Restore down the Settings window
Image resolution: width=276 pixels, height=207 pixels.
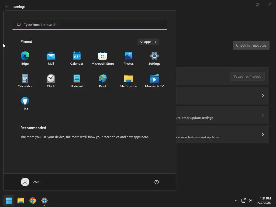coord(257,4)
